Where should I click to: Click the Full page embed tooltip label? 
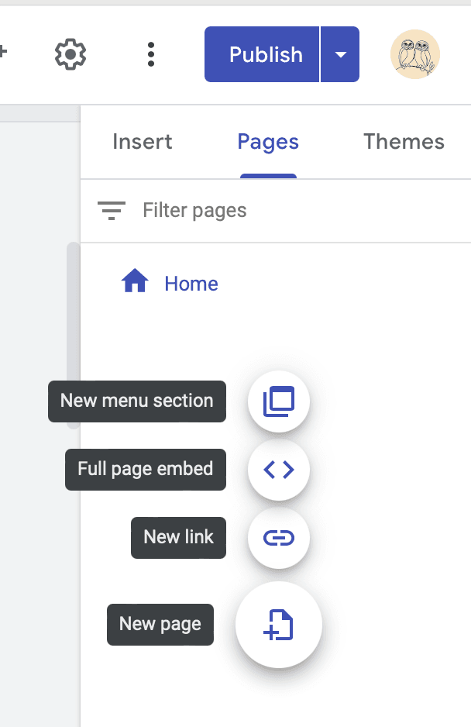[x=146, y=470]
